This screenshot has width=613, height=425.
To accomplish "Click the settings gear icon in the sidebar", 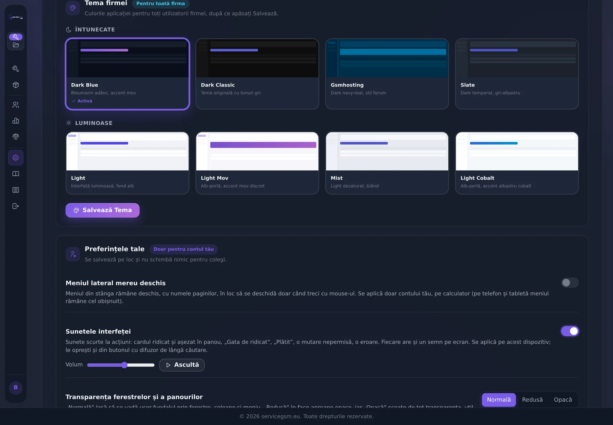I will [16, 158].
